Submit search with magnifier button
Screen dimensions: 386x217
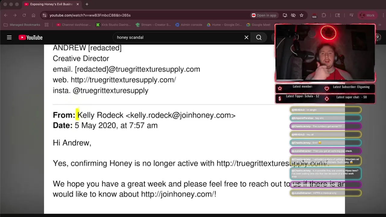tap(259, 37)
